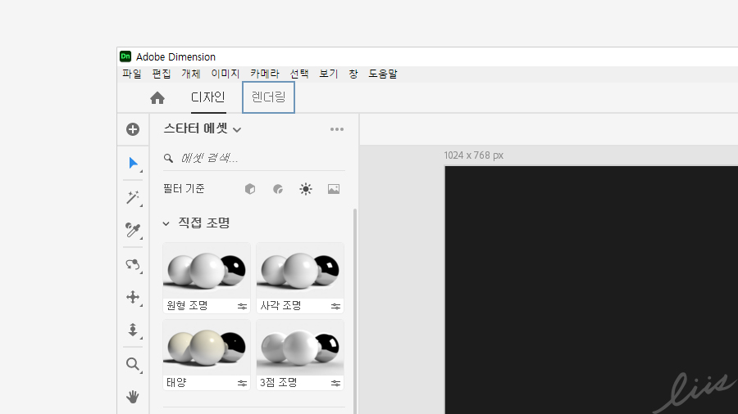
Task: Select the Hand tool
Action: [x=133, y=397]
